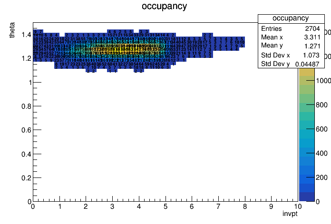Click the x-axis tick label "10"
The image size is (331, 224).
[x=298, y=206]
